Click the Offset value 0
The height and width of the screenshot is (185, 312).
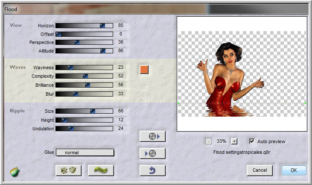121,34
